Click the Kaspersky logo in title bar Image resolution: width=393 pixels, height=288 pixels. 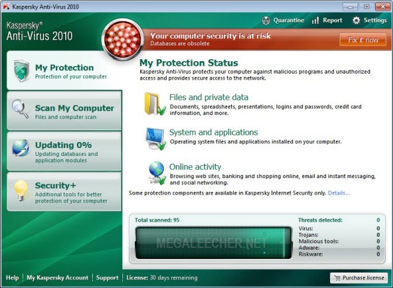click(6, 7)
